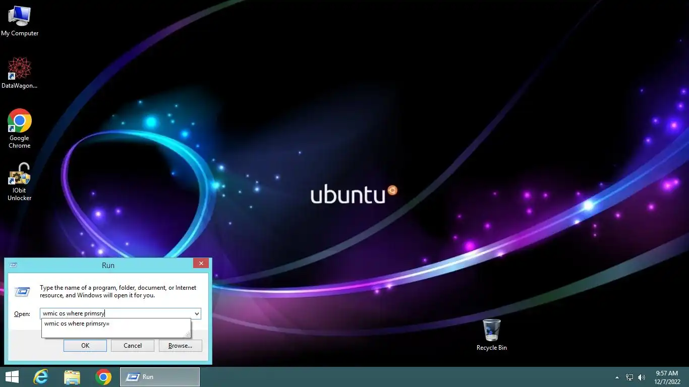Click in the Open command input field
689x387 pixels.
[116, 313]
